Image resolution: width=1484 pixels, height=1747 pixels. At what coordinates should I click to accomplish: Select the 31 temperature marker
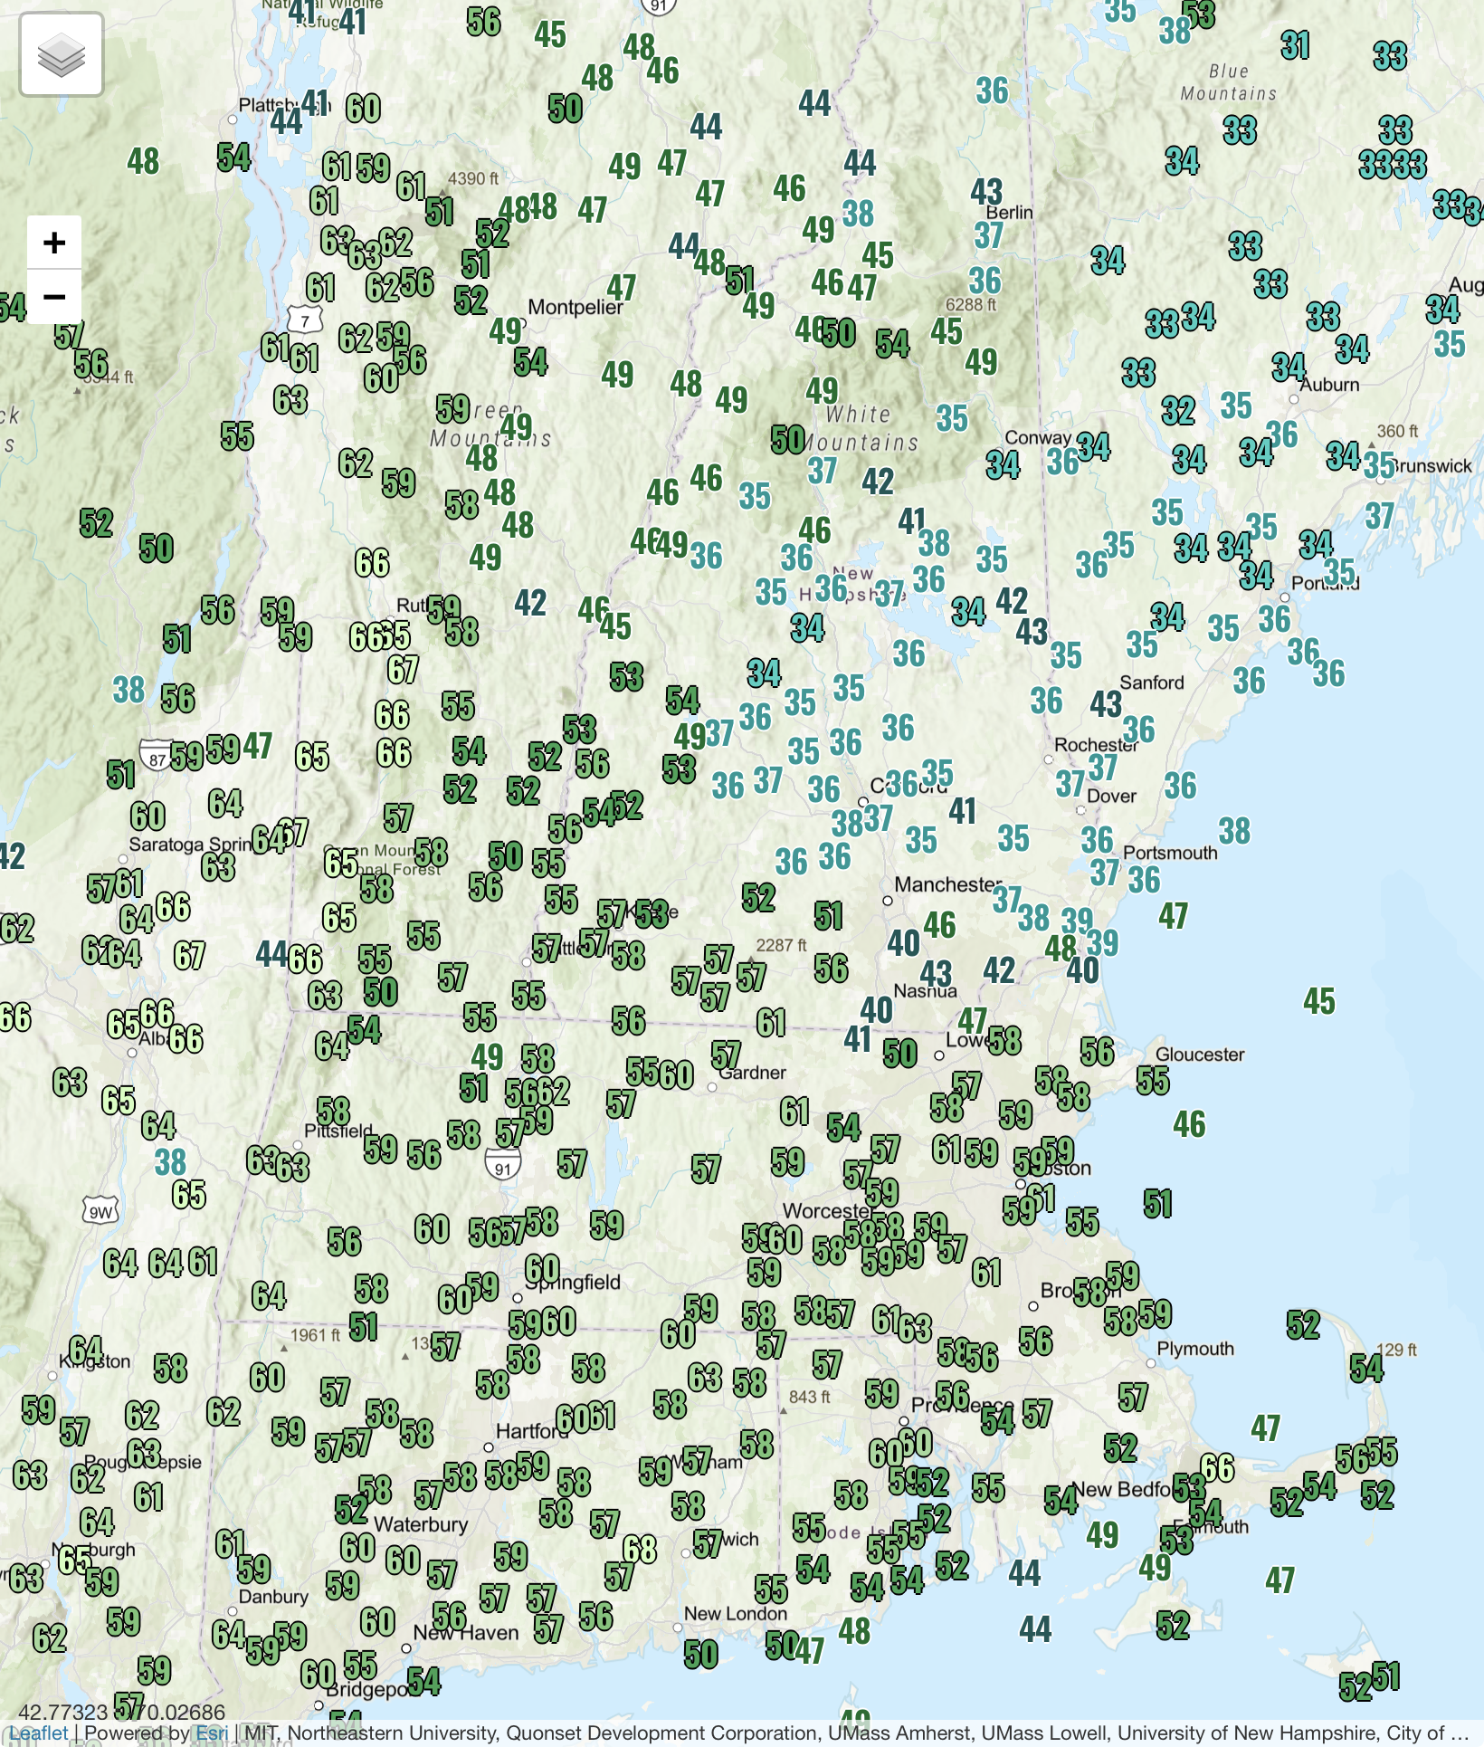tap(1295, 45)
